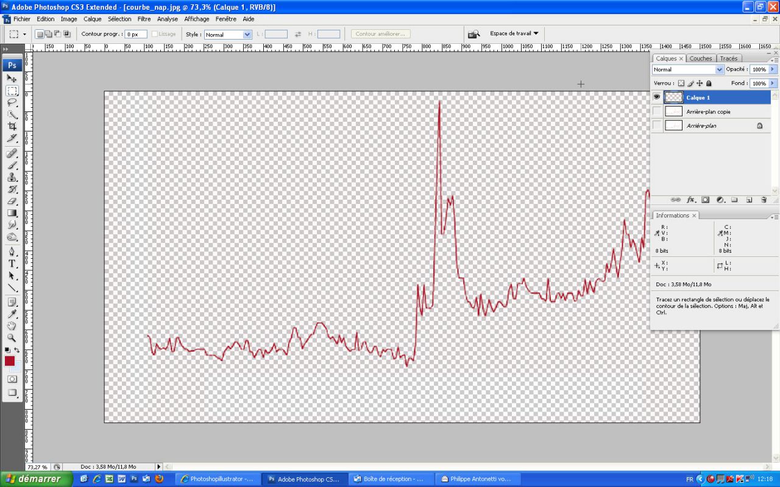Open the Style dropdown in options bar
The height and width of the screenshot is (487, 780).
[228, 35]
